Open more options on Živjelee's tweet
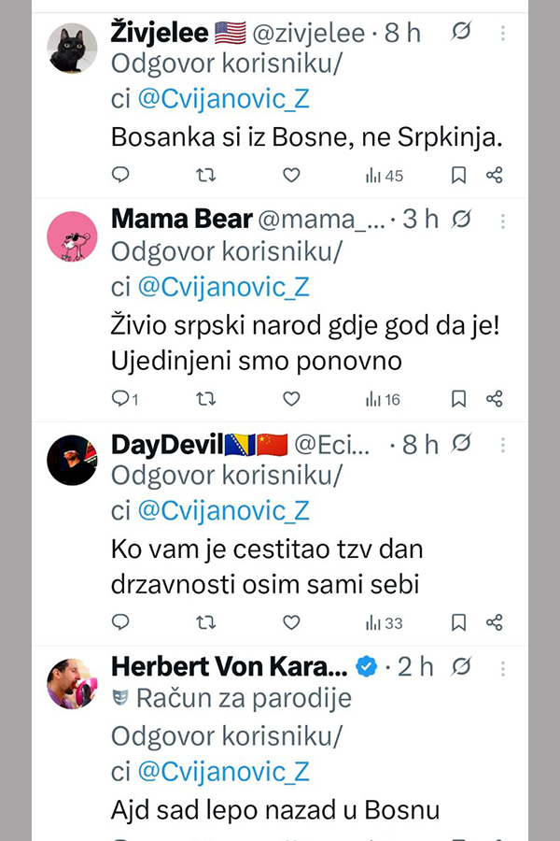Image resolution: width=560 pixels, height=841 pixels. pos(503,35)
